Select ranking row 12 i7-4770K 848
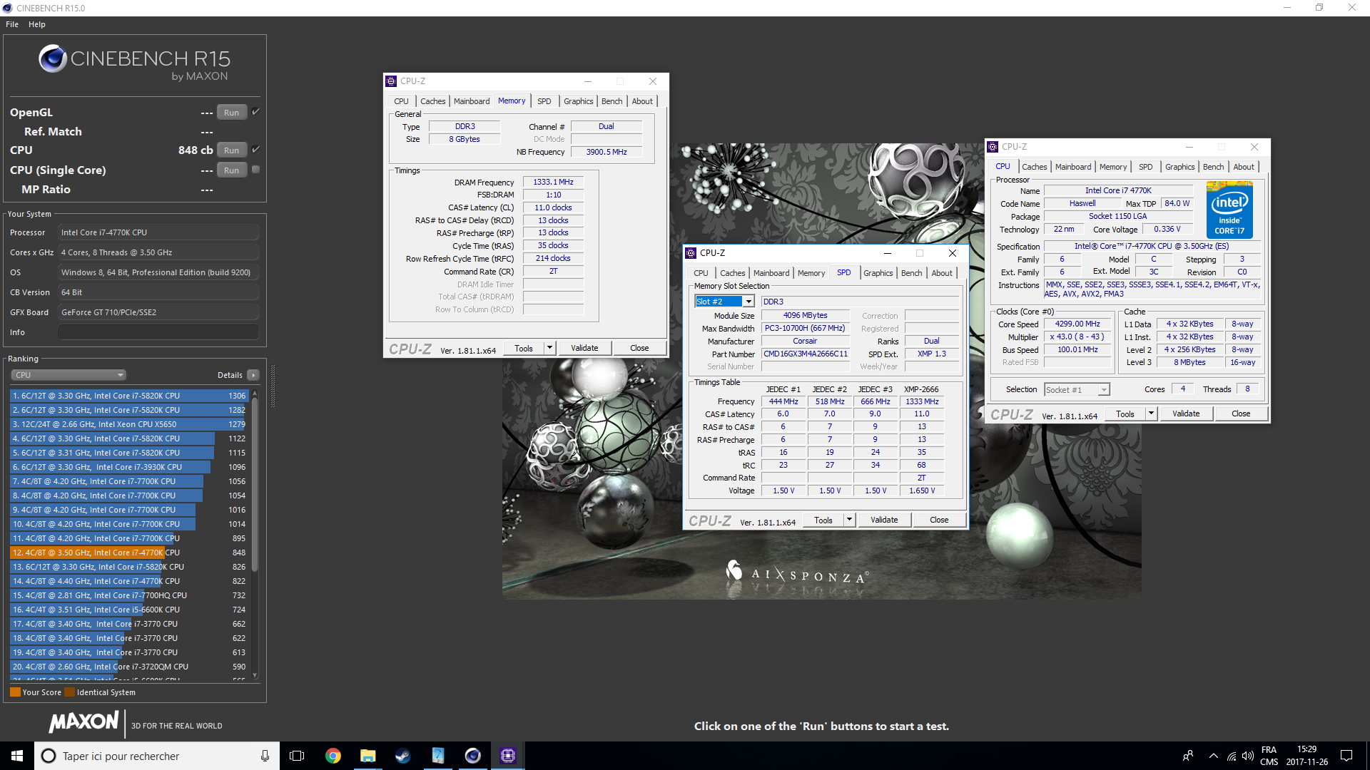Screen dimensions: 1370x770 click(129, 553)
